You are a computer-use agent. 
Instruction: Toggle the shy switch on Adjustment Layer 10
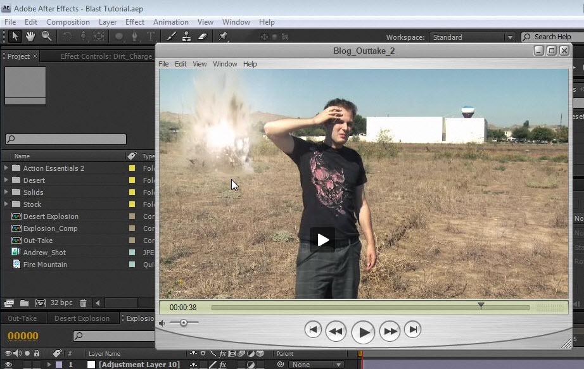(194, 365)
